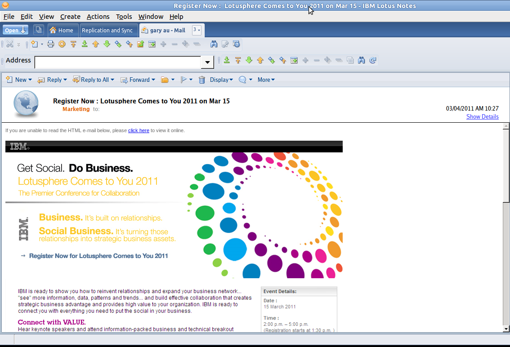Click the view-with-arrow icon in Address toolbar
The height and width of the screenshot is (347, 510).
[294, 60]
